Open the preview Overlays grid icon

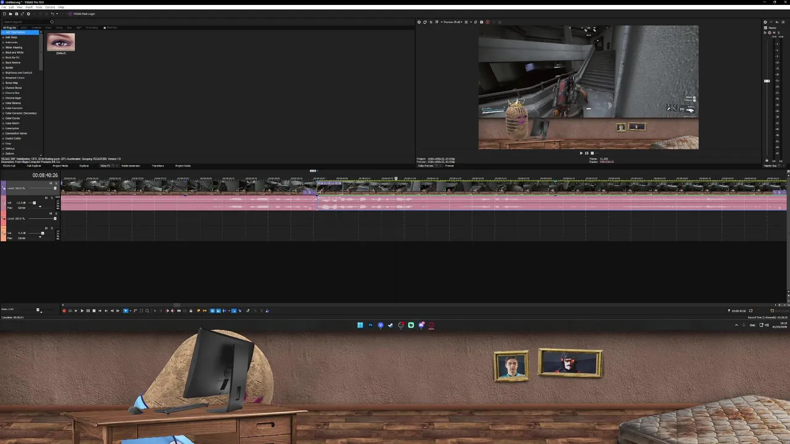pyautogui.click(x=466, y=22)
